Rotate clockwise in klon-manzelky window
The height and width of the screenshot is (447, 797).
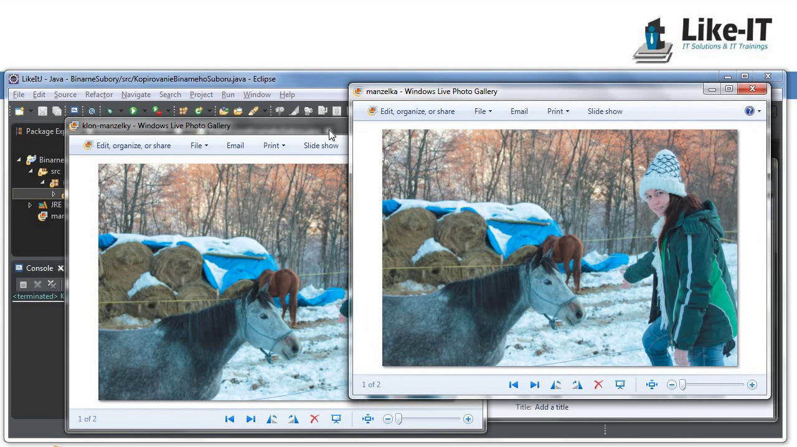(x=293, y=419)
